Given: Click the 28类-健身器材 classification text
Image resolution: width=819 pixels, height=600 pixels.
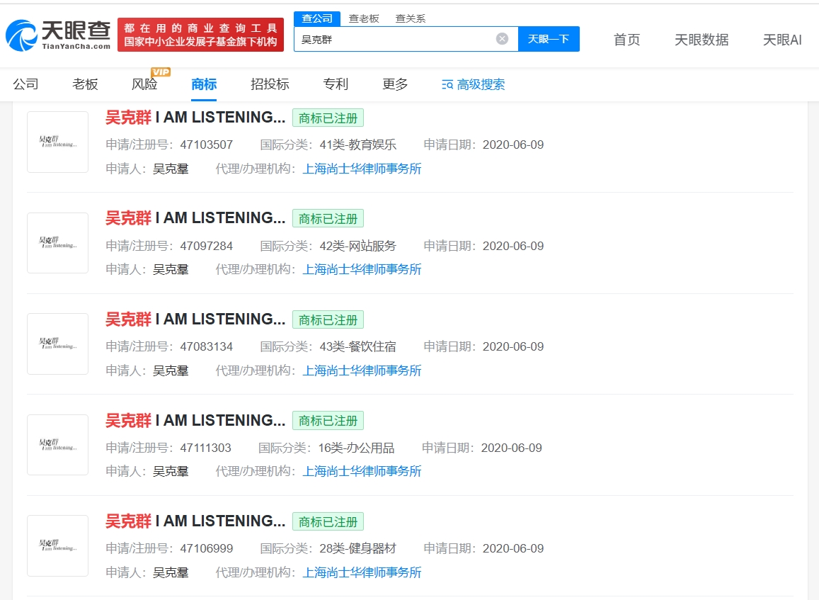Looking at the screenshot, I should pyautogui.click(x=357, y=548).
